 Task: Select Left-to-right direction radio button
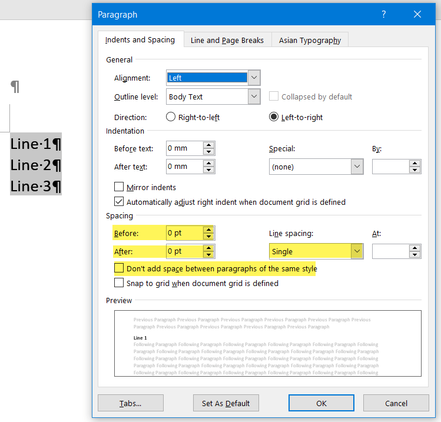point(274,117)
